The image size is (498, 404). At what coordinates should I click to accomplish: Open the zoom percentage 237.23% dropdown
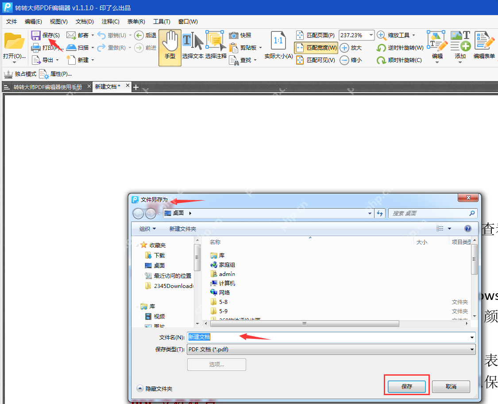pos(371,35)
